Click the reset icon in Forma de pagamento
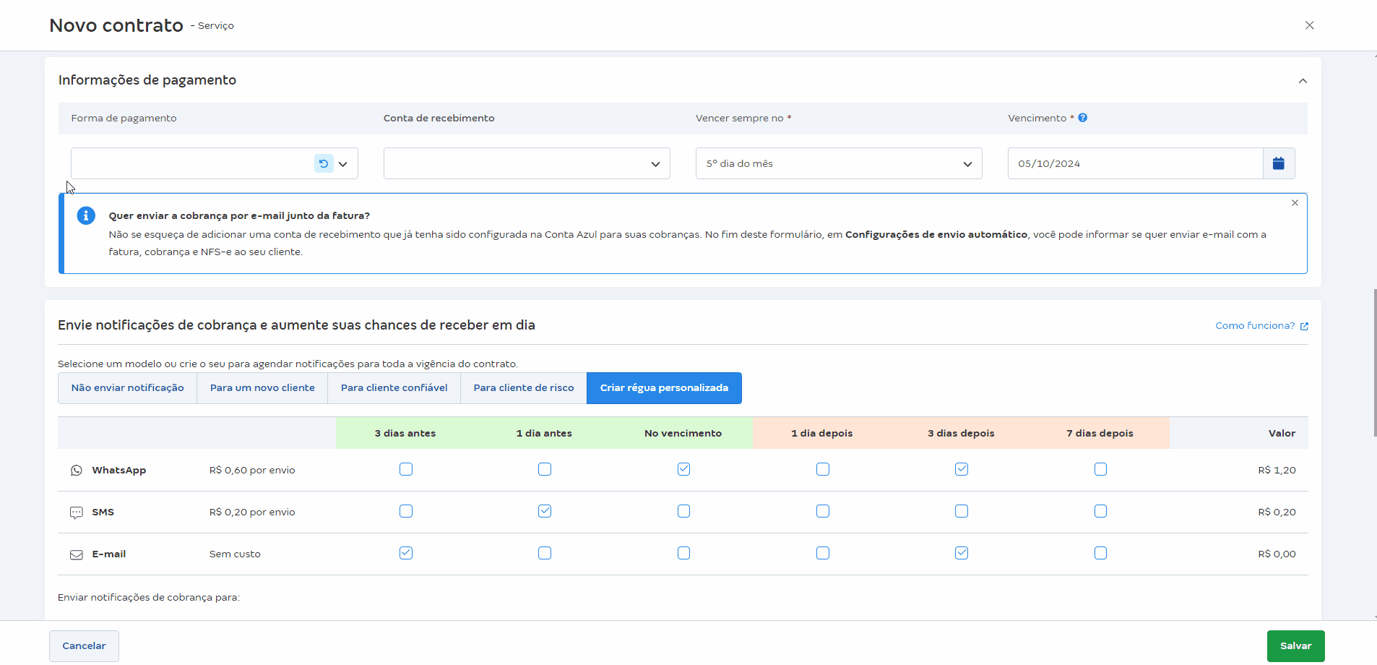The image size is (1377, 665). tap(324, 163)
